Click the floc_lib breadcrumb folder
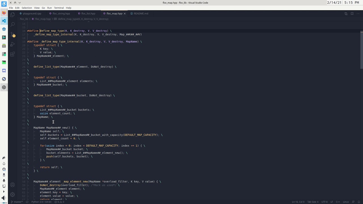Screen dimensions: 363x204 [x=24, y=19]
